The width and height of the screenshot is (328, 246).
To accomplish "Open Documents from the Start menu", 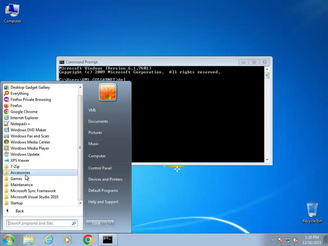I will point(108,121).
